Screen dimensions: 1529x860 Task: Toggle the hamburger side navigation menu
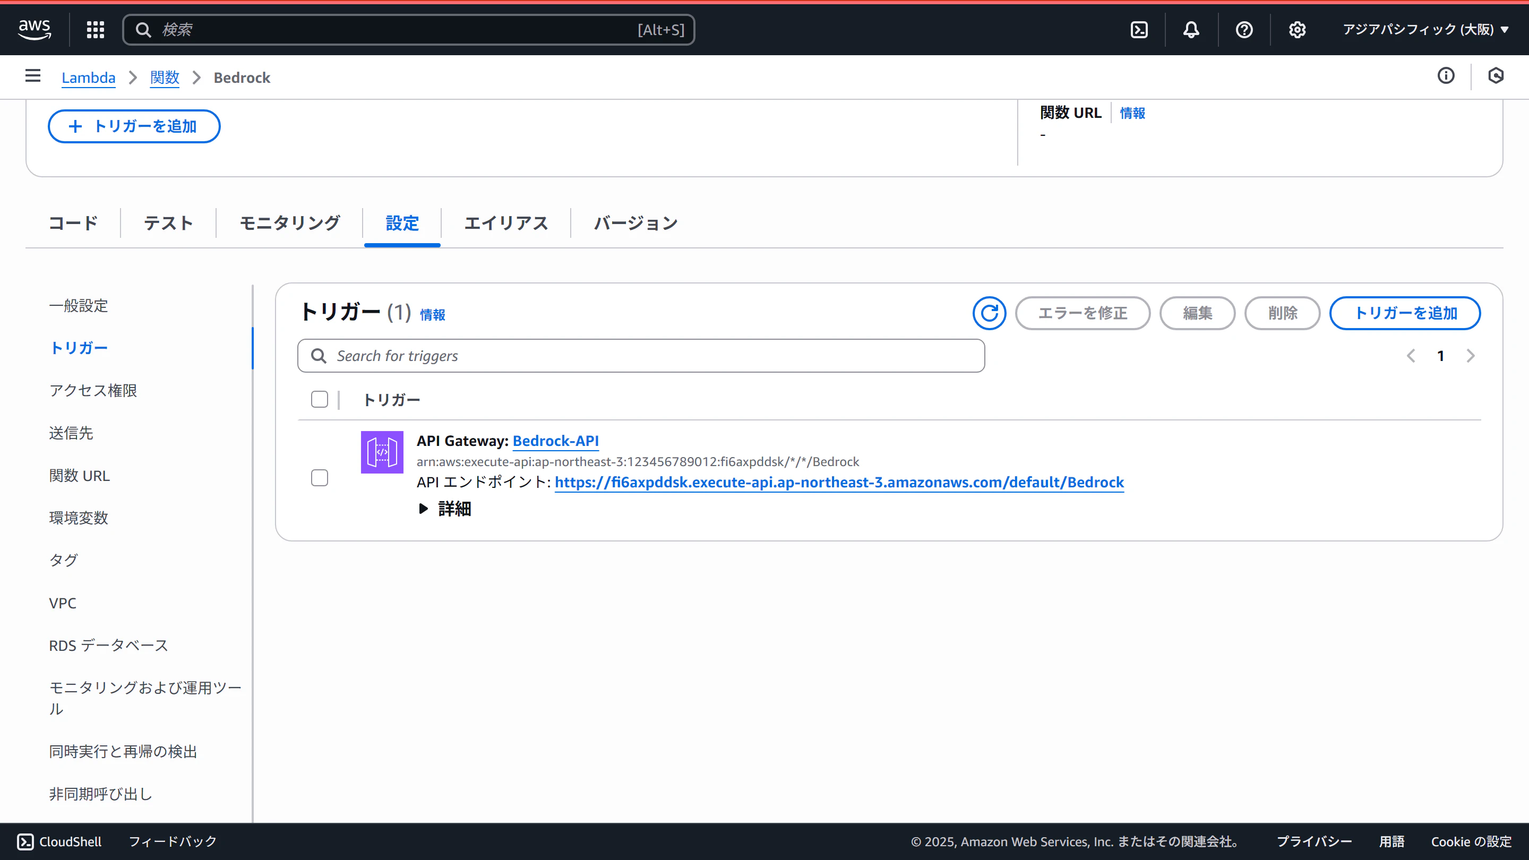[33, 76]
